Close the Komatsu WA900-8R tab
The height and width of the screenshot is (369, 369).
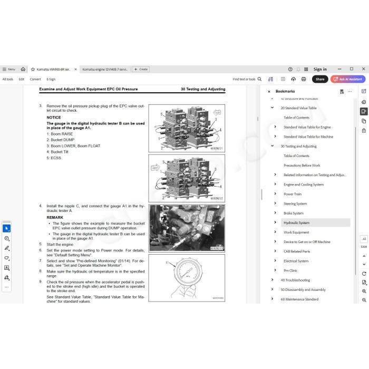[75, 70]
